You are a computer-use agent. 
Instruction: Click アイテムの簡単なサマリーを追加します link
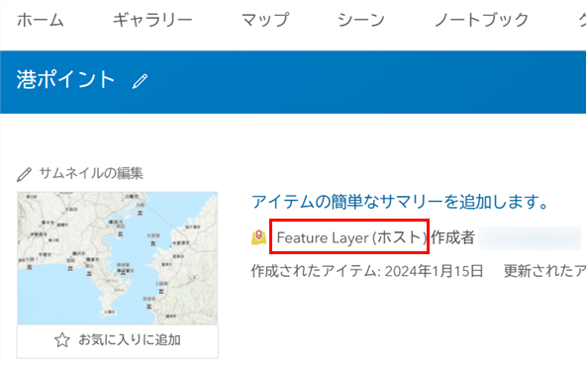[x=400, y=202]
